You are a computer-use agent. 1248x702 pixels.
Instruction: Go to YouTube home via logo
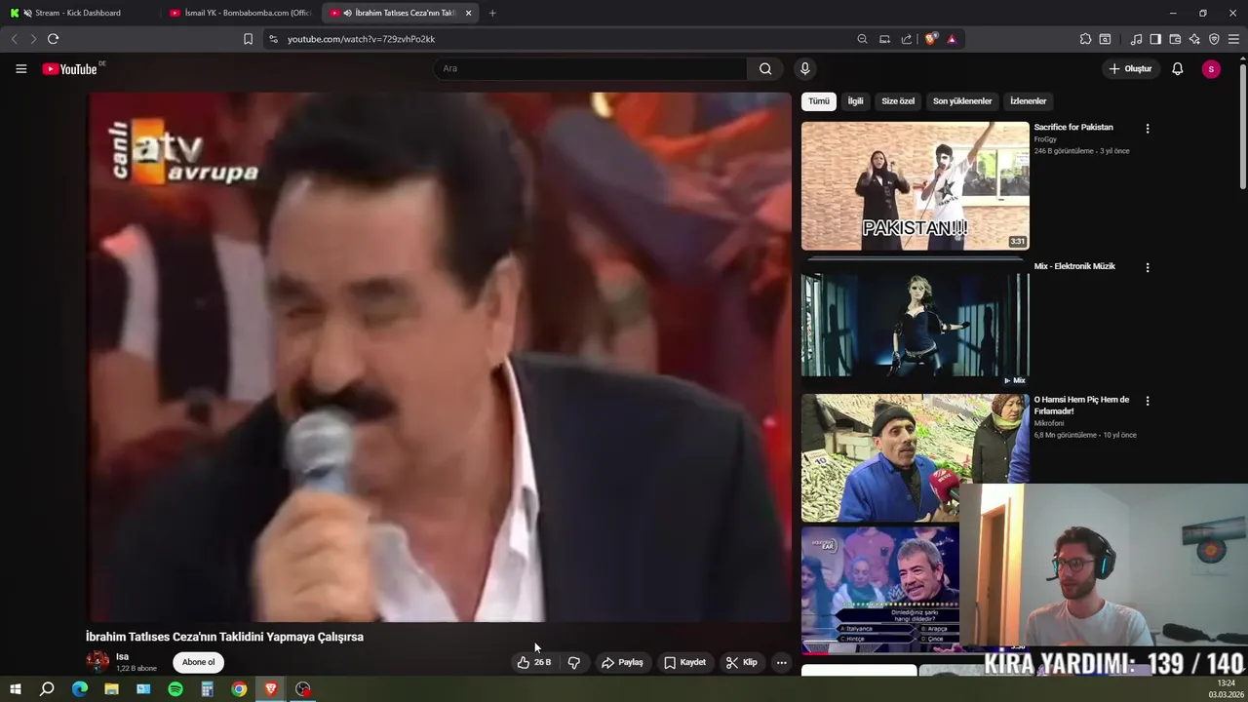70,68
